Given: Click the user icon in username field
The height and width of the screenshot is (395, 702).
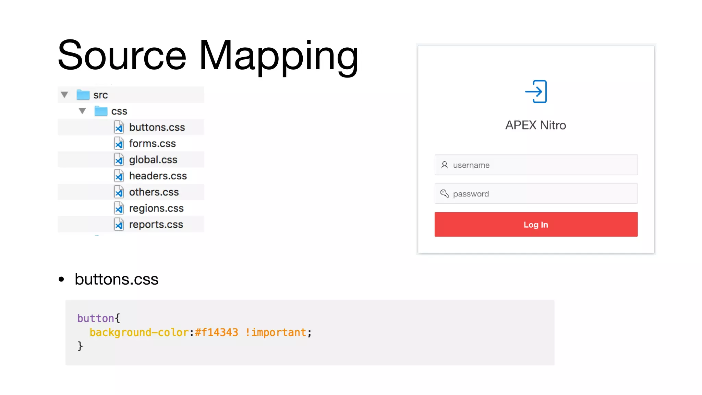Looking at the screenshot, I should [x=445, y=165].
